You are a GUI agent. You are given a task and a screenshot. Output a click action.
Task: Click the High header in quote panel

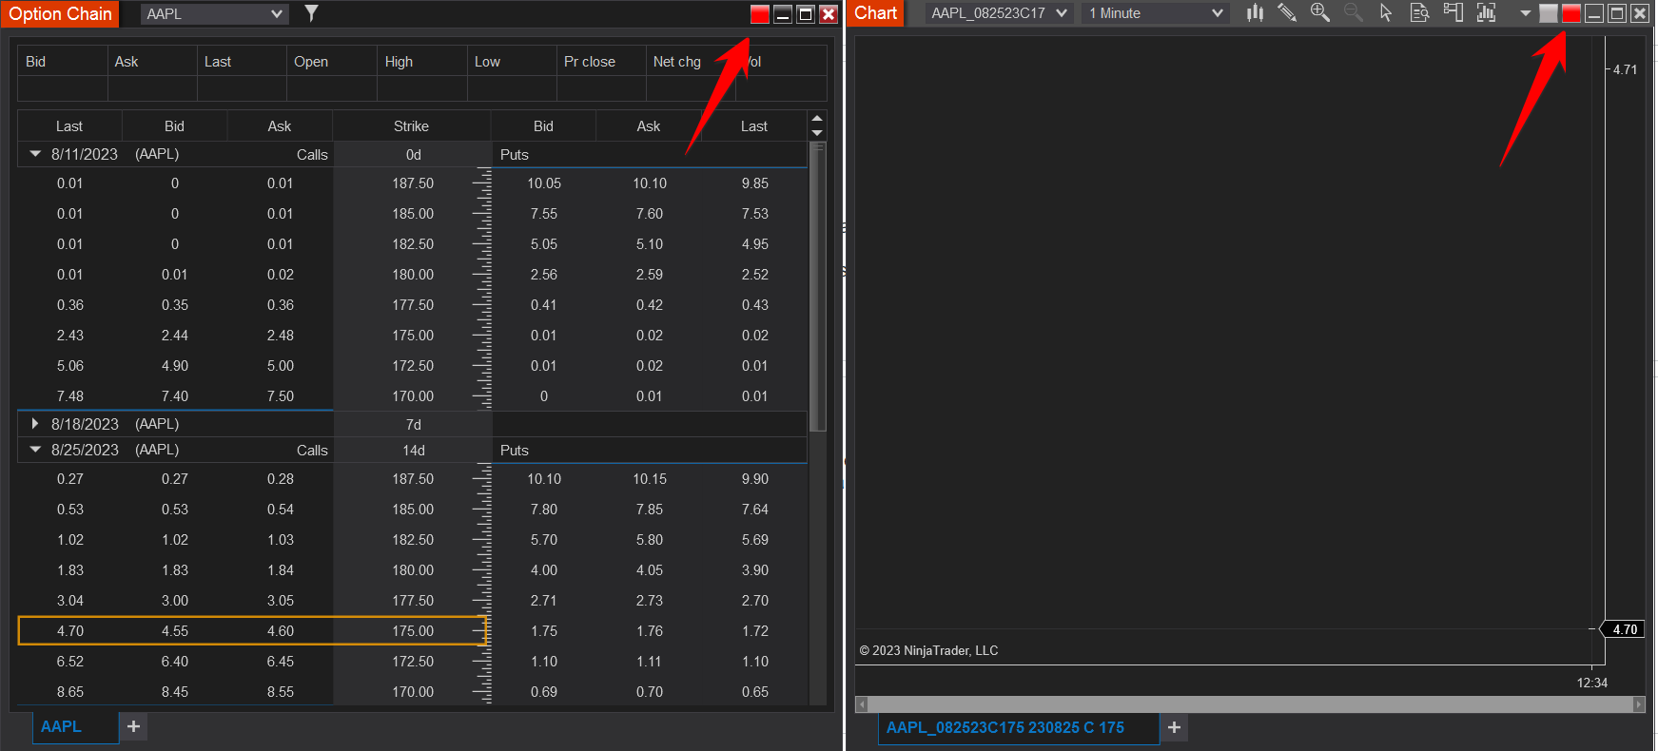click(399, 62)
